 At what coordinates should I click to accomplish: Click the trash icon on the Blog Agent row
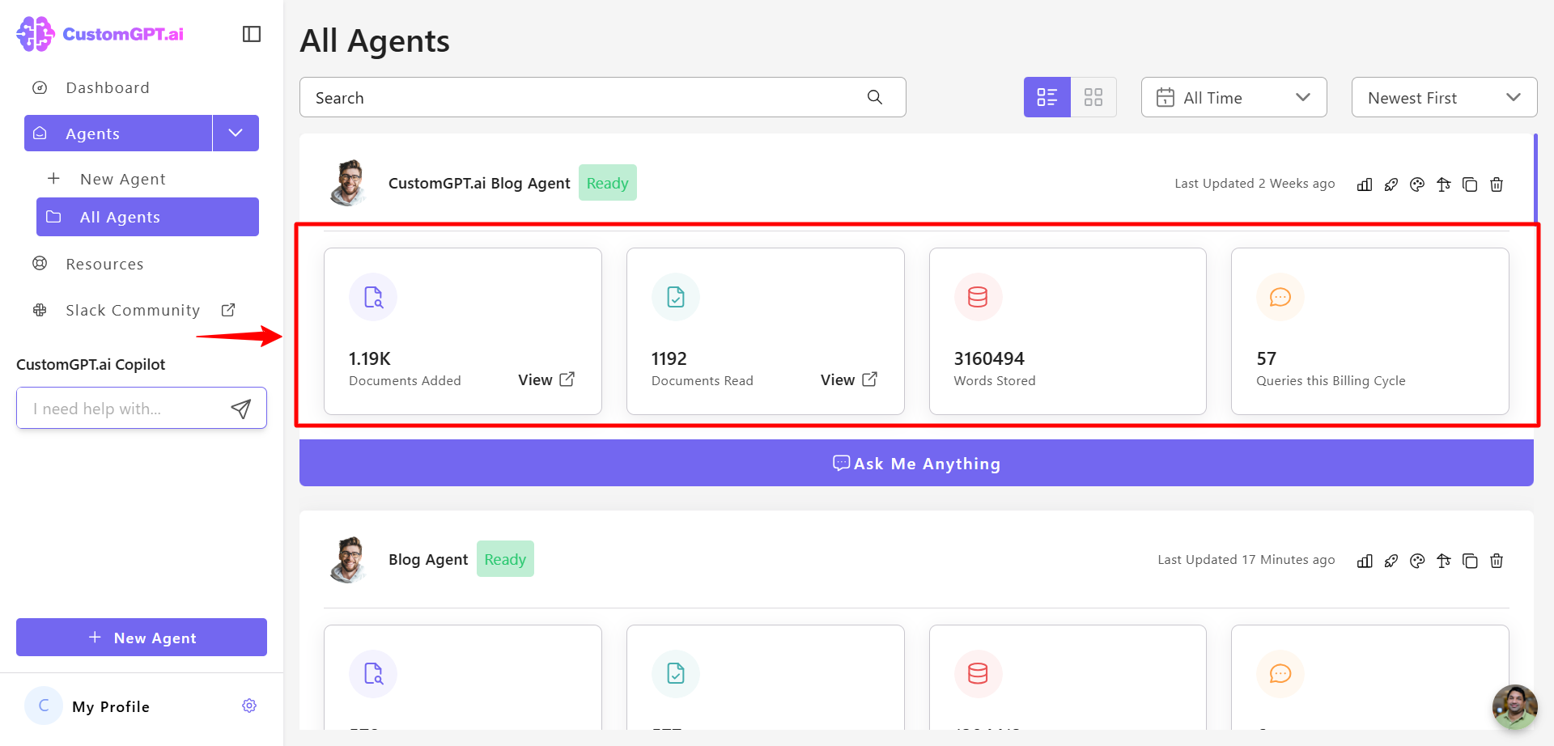1497,561
